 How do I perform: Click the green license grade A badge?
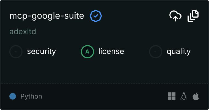click(x=87, y=51)
